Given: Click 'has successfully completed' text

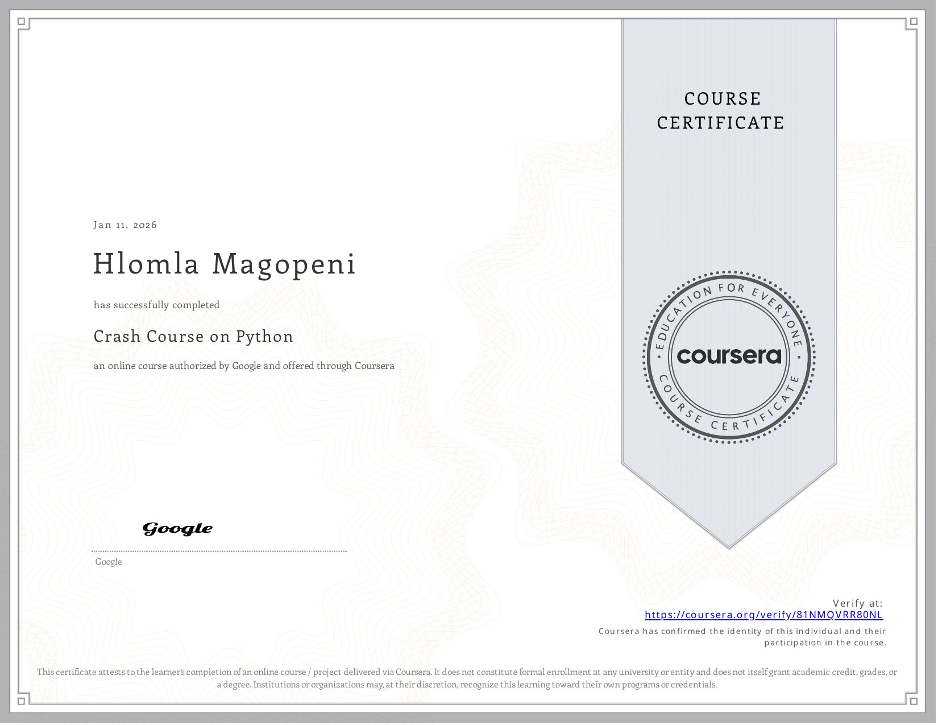Looking at the screenshot, I should 156,305.
